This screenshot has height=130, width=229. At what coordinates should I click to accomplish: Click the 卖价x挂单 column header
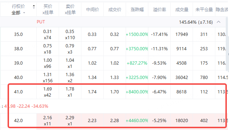(70, 9)
